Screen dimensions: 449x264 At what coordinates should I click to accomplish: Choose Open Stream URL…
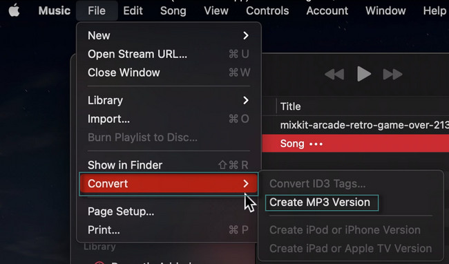click(x=169, y=54)
